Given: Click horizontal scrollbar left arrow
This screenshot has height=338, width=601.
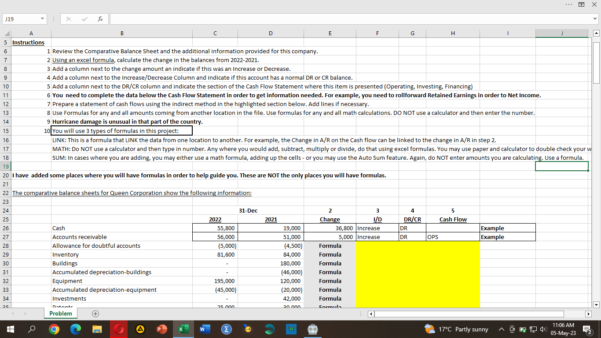Looking at the screenshot, I should [371, 314].
